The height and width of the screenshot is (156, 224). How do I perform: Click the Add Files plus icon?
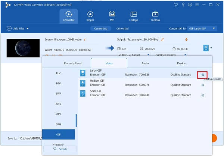(x=9, y=28)
